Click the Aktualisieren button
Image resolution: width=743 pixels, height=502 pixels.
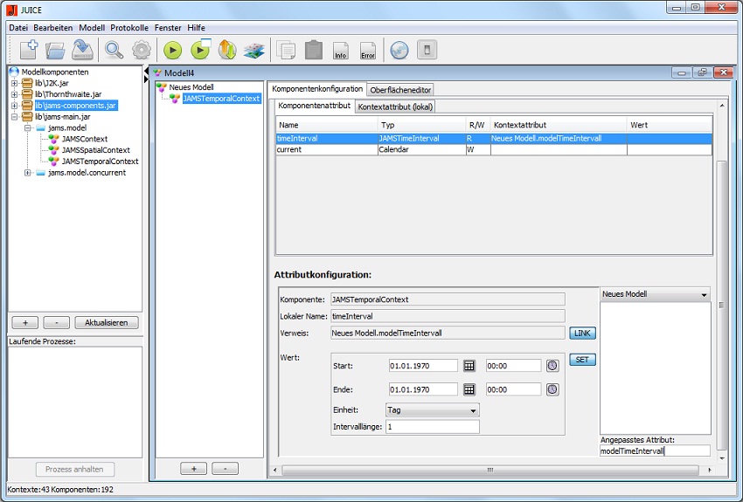(106, 322)
